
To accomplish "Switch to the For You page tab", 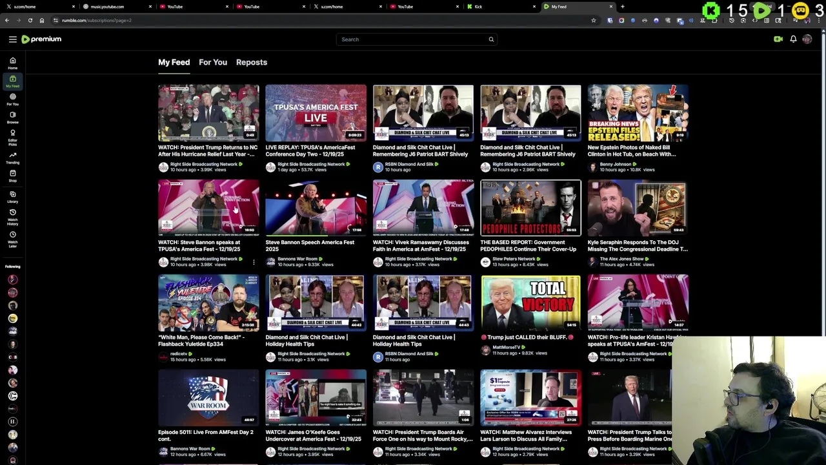I will pos(213,62).
